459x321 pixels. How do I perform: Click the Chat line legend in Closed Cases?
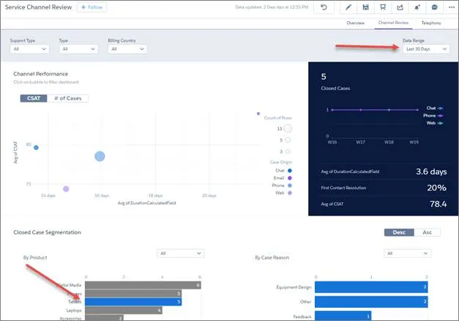434,108
